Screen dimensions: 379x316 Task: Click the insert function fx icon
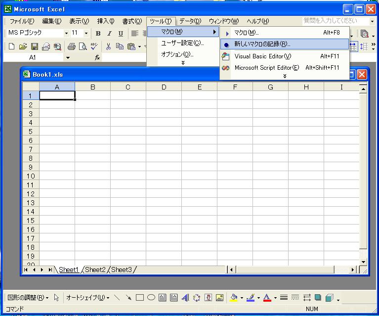coord(97,57)
